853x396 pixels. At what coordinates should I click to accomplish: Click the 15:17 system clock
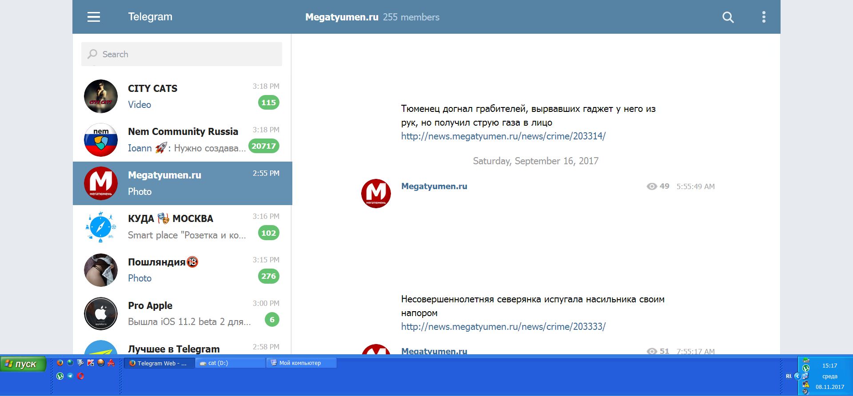click(x=829, y=366)
